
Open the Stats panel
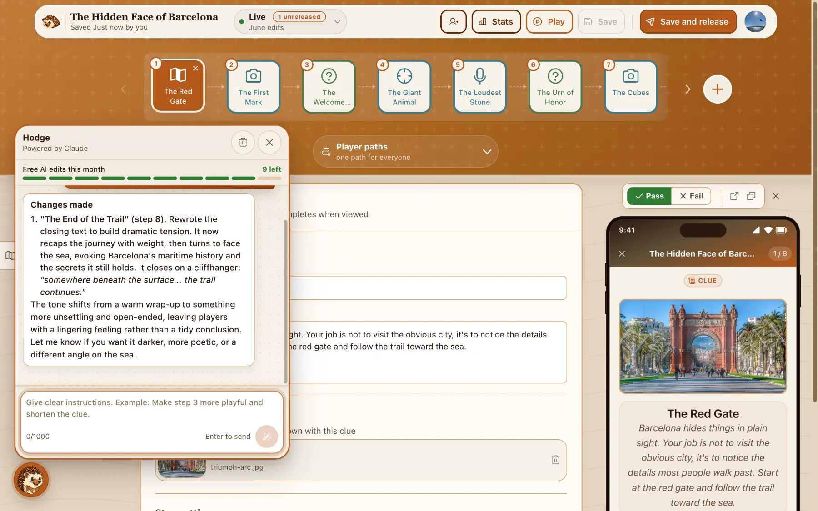(496, 21)
